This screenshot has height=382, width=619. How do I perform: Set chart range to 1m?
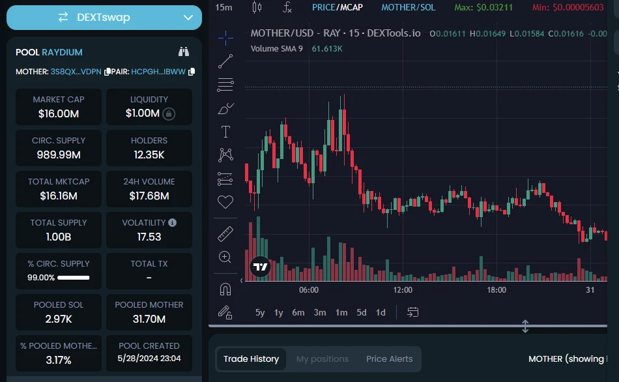[341, 312]
